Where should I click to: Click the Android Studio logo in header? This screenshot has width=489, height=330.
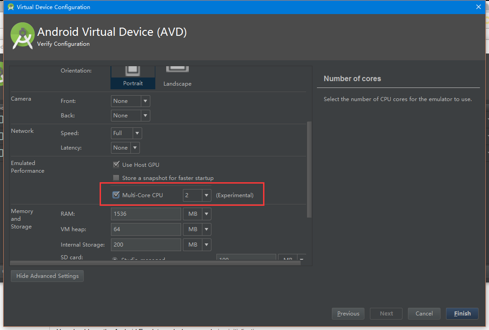[23, 36]
